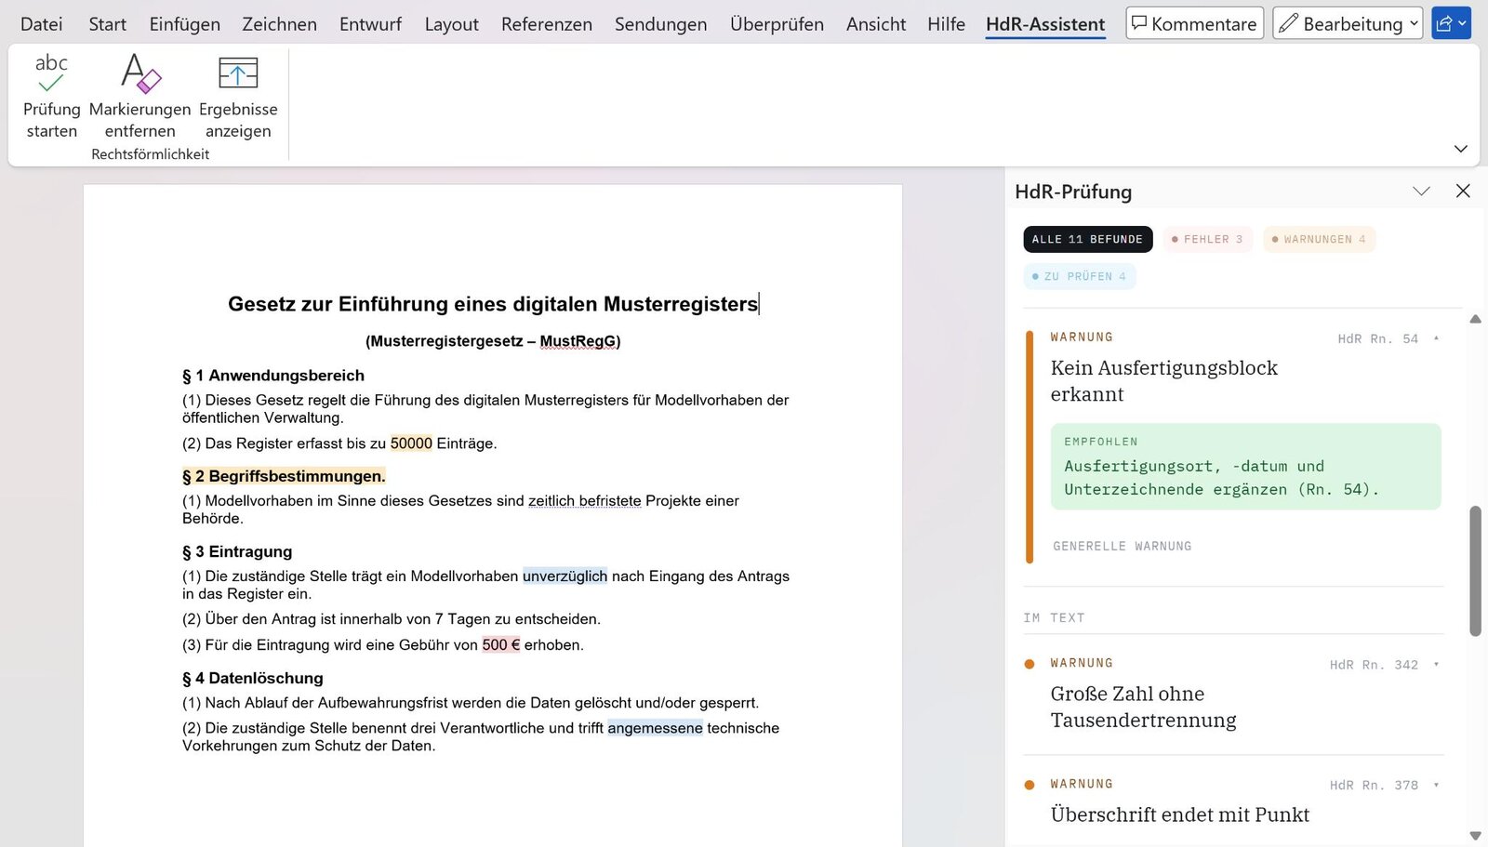Open the Layout tab
Screen dimensions: 1488x847
click(452, 24)
